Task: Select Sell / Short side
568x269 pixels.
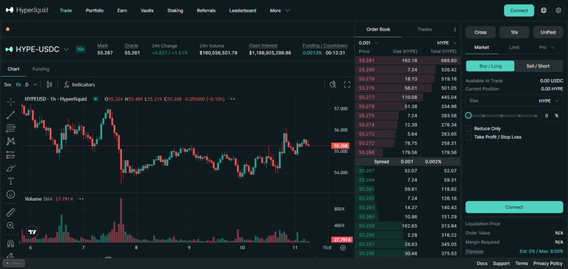Action: (538, 66)
